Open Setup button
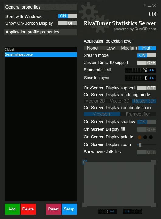Screen dimensions: 161x219 (69, 209)
